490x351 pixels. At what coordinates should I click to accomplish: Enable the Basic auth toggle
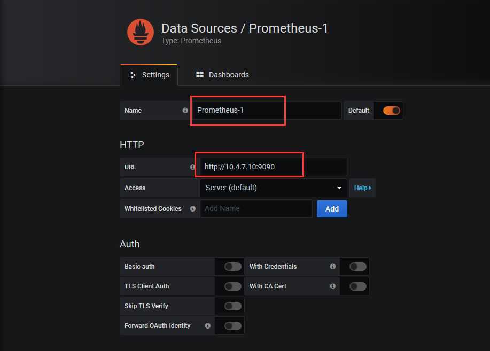tap(233, 267)
